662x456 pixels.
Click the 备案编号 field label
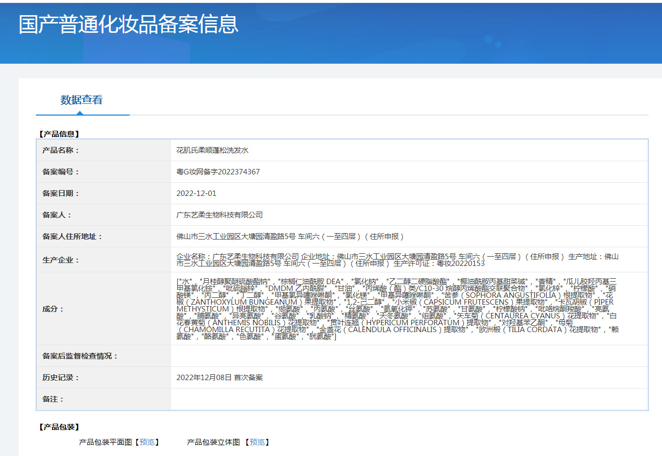point(61,172)
